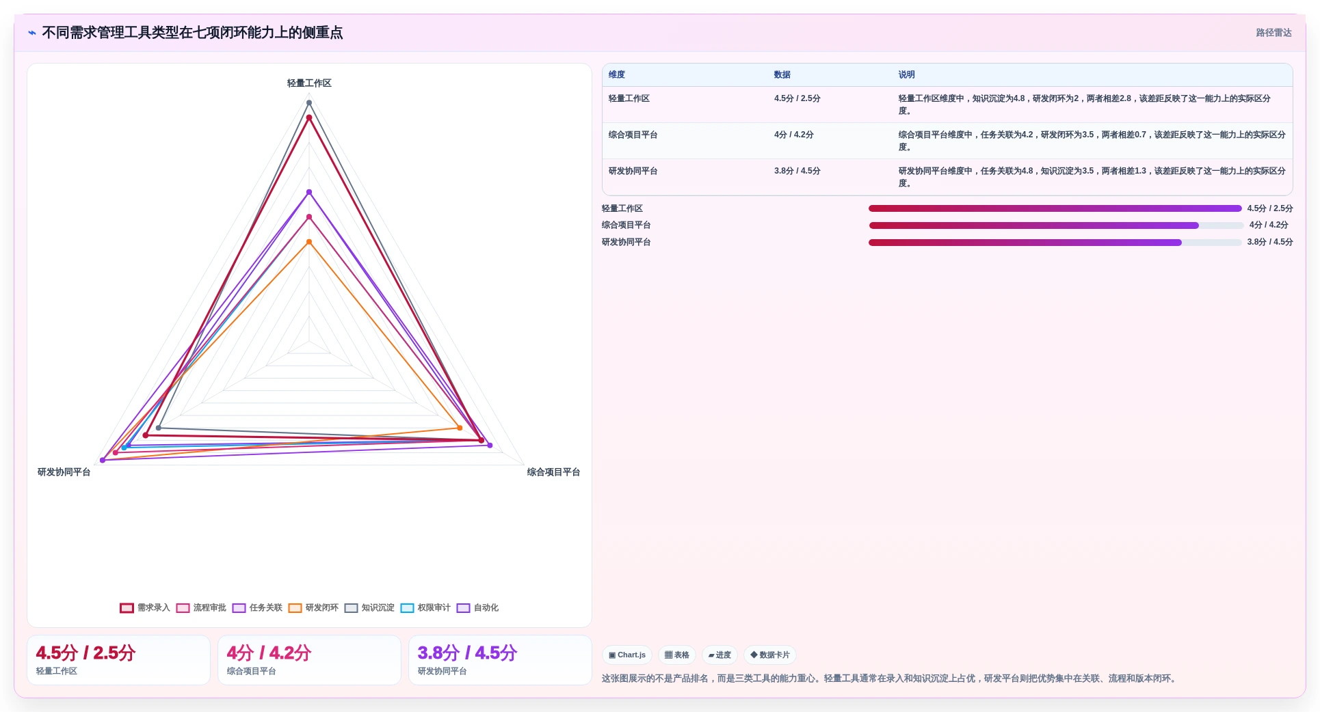Image resolution: width=1320 pixels, height=712 pixels.
Task: Click the 知识沉淀 data point at chart top
Action: [309, 103]
